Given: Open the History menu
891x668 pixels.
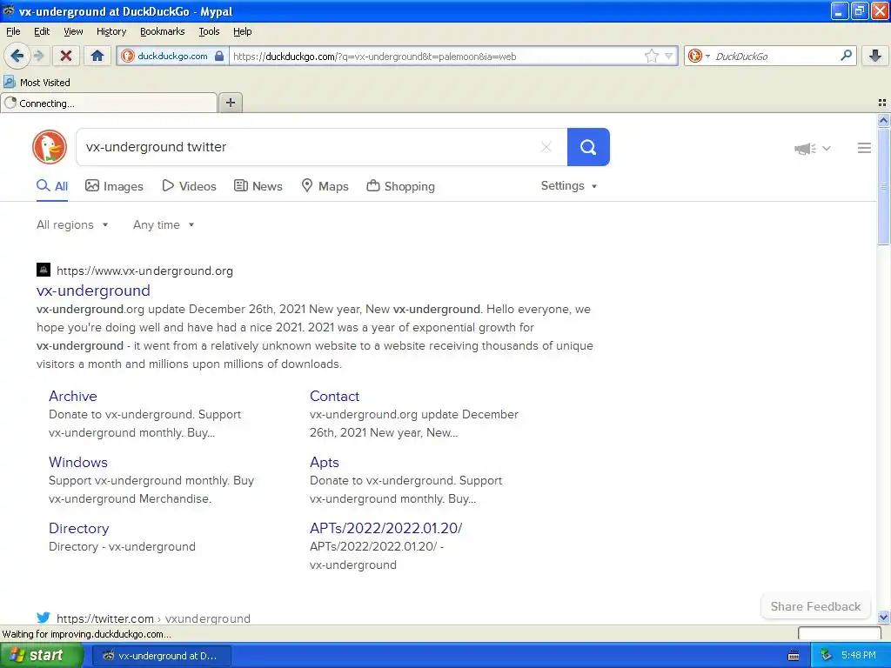Looking at the screenshot, I should tap(111, 31).
